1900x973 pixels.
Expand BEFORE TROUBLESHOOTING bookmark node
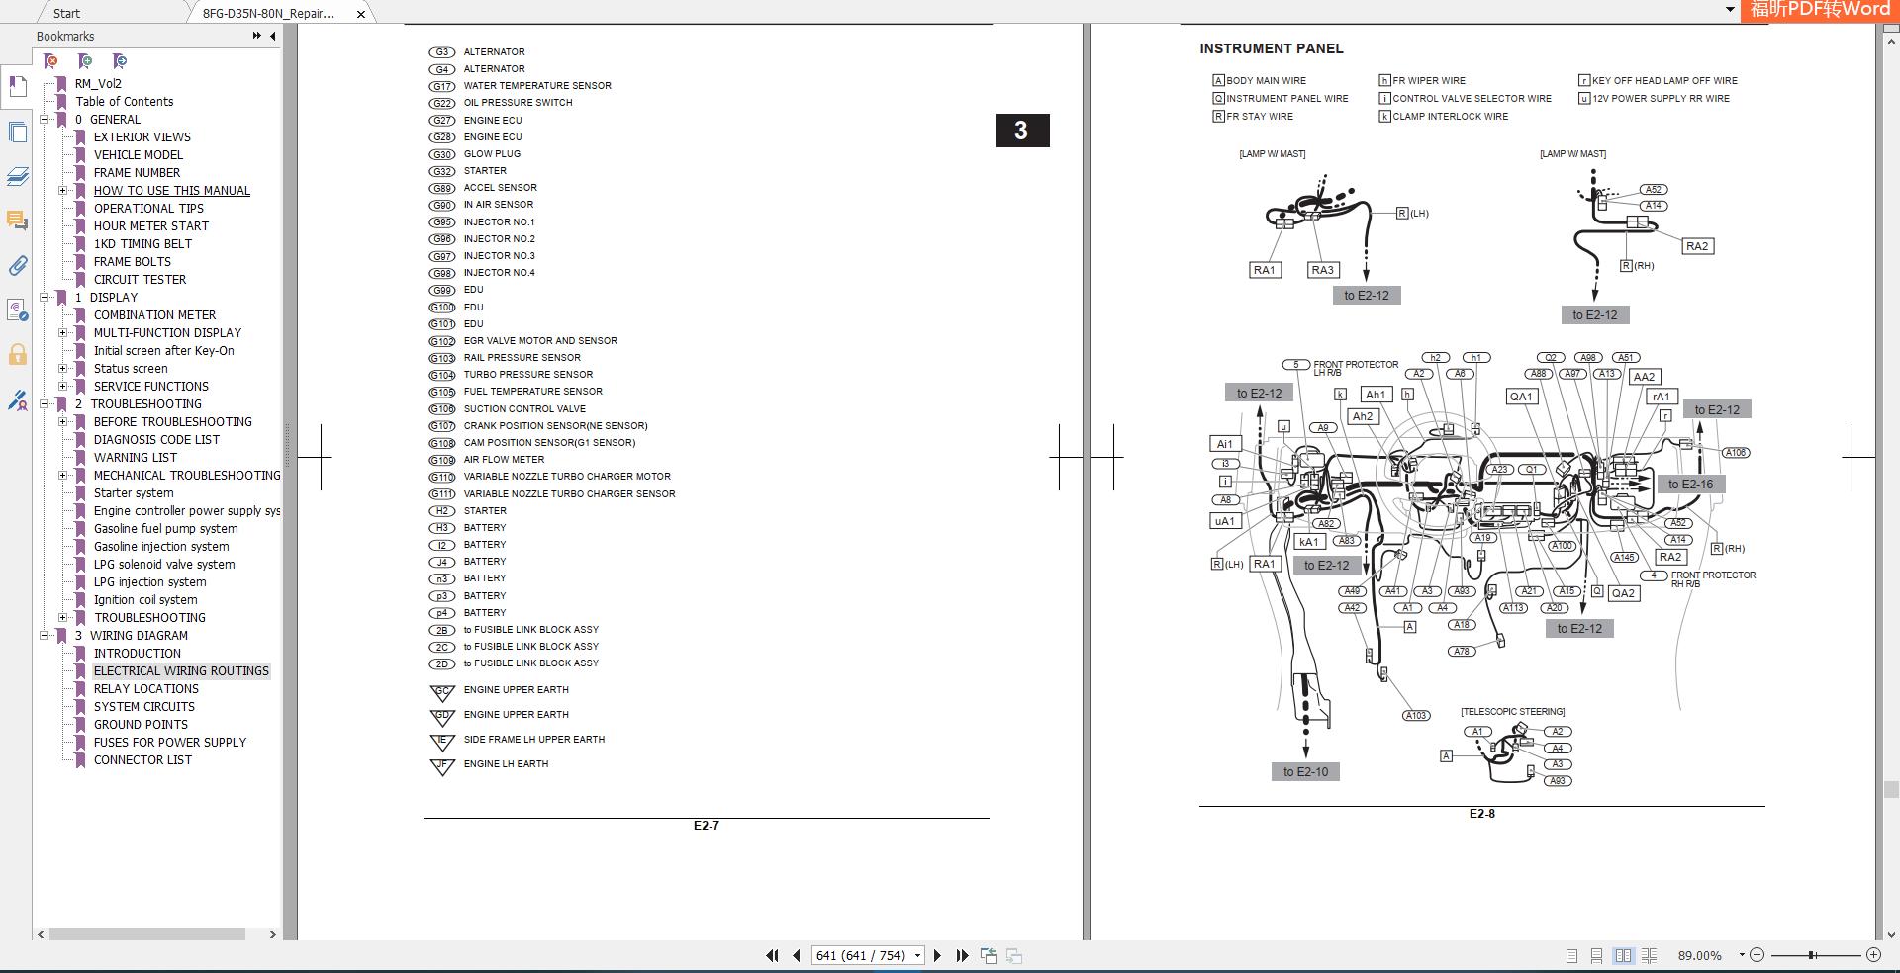pyautogui.click(x=62, y=421)
